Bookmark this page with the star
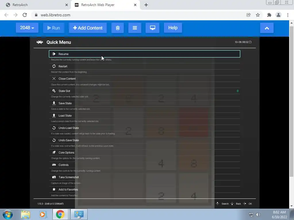 258,15
